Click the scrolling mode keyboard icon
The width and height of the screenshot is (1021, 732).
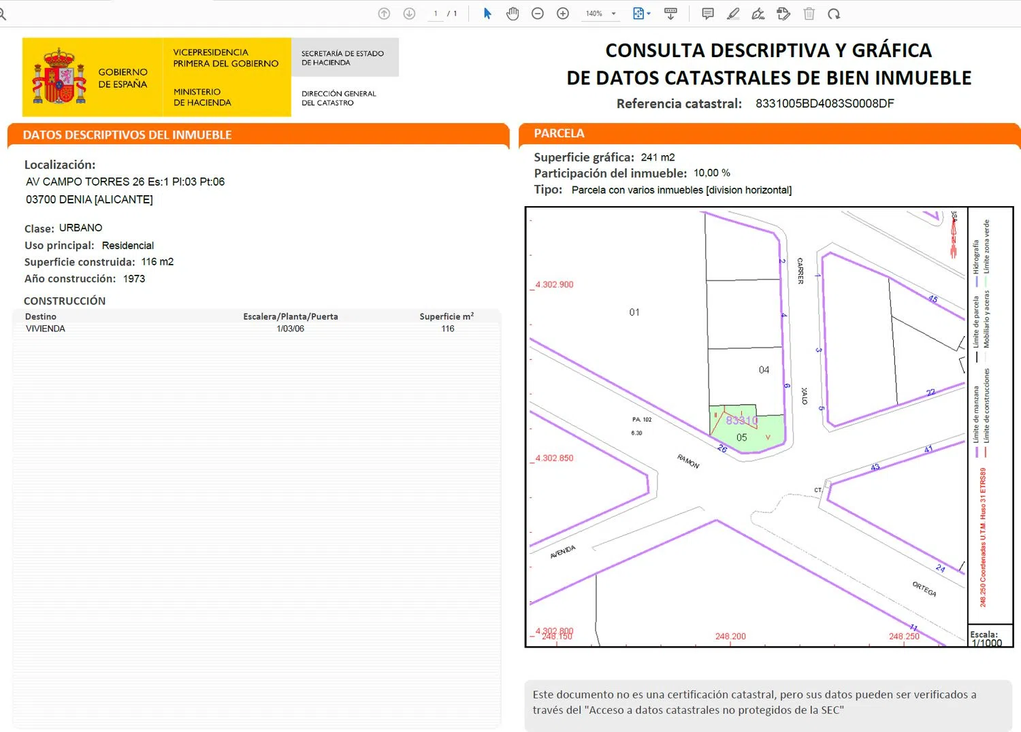click(670, 14)
